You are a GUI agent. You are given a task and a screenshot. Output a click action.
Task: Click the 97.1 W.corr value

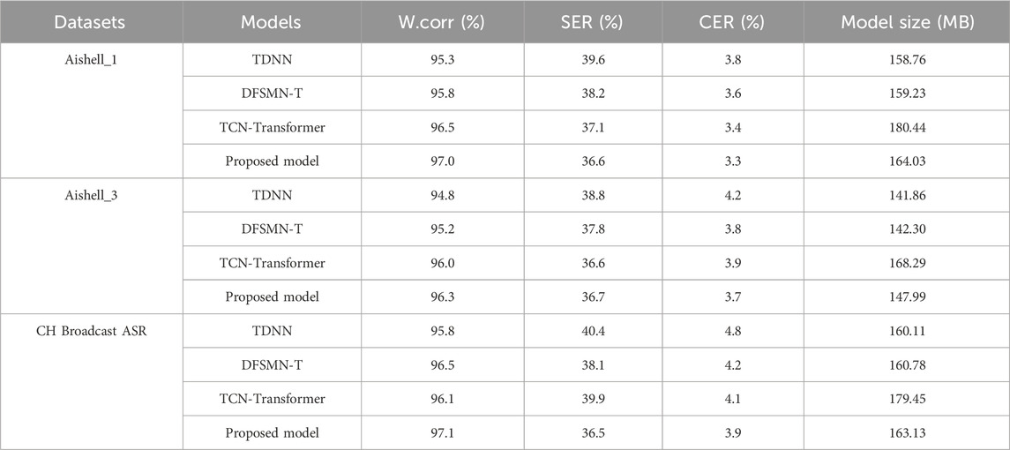coord(442,432)
